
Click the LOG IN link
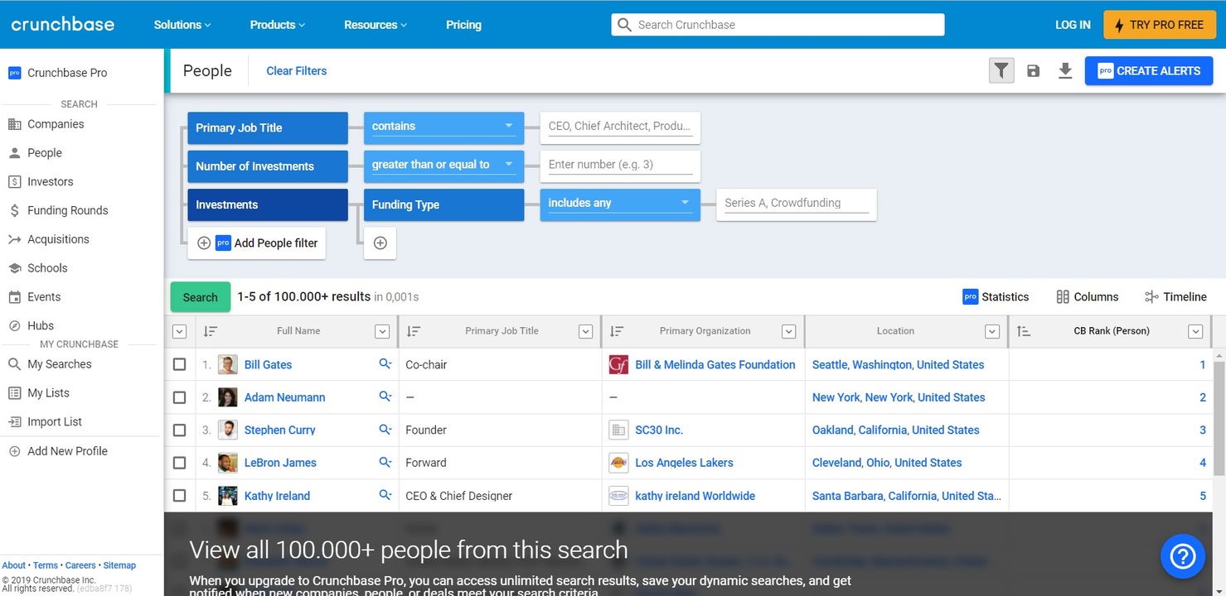(1073, 25)
